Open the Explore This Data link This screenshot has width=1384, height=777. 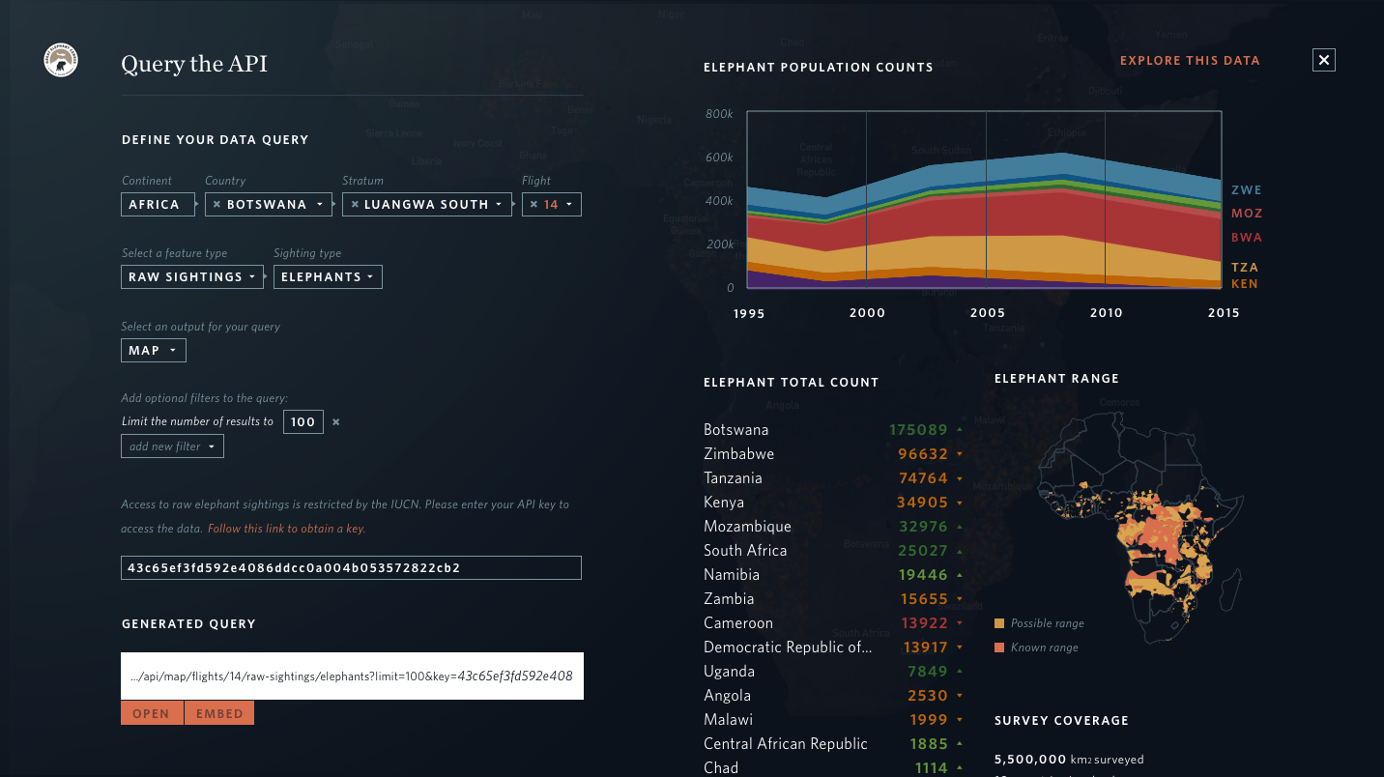pos(1189,60)
